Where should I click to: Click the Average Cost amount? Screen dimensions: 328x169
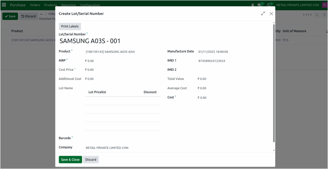click(202, 88)
